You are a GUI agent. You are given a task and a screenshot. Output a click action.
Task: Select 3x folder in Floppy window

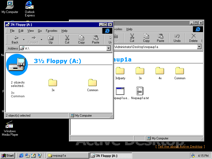pos(53,85)
